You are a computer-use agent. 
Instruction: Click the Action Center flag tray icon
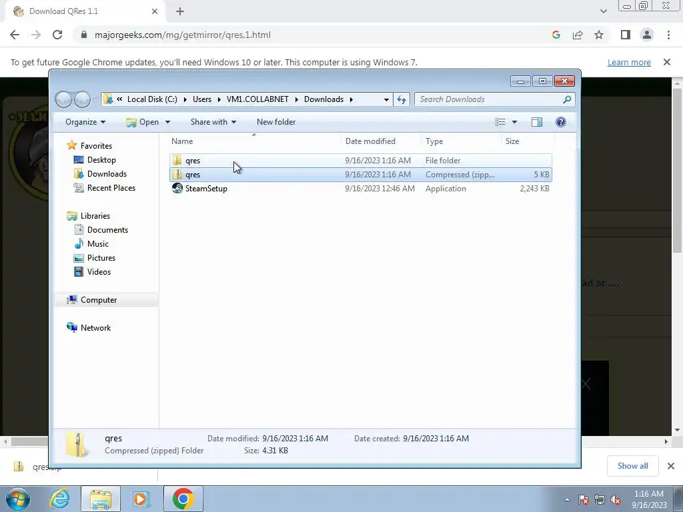[x=583, y=500]
